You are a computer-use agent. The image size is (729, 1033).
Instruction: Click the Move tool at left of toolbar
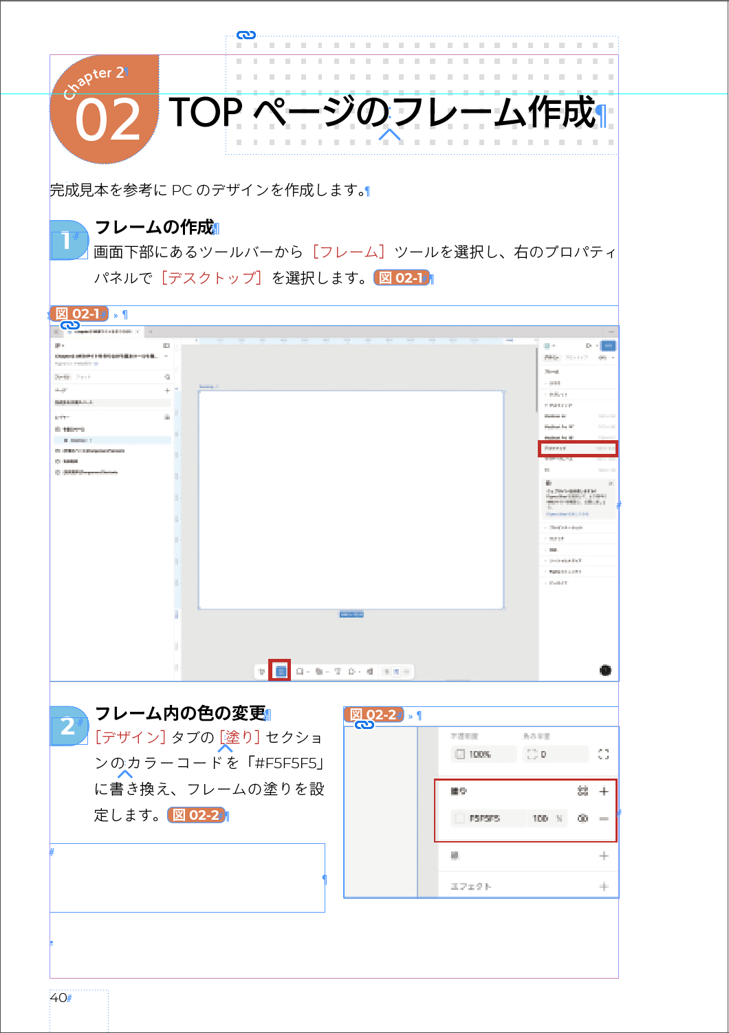point(261,671)
